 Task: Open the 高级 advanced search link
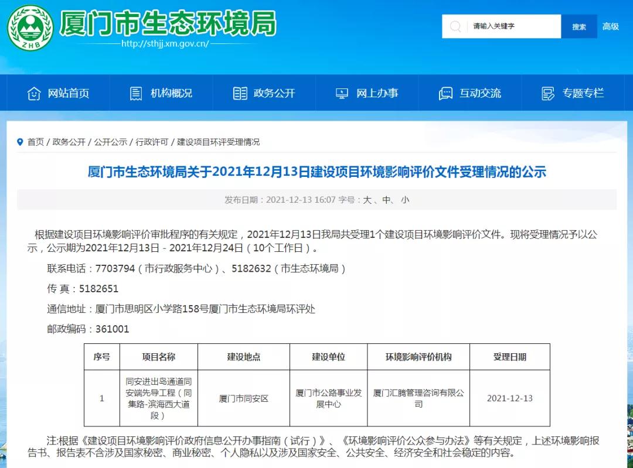611,26
